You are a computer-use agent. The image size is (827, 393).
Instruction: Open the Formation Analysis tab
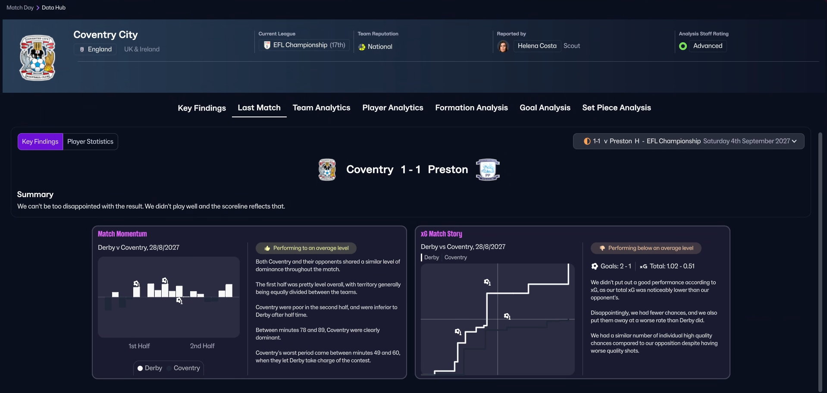point(471,108)
